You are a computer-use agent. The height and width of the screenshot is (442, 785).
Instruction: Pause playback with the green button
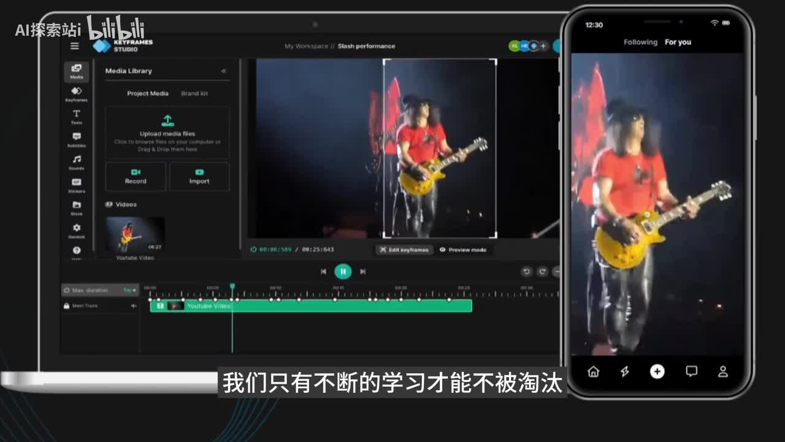coord(343,271)
